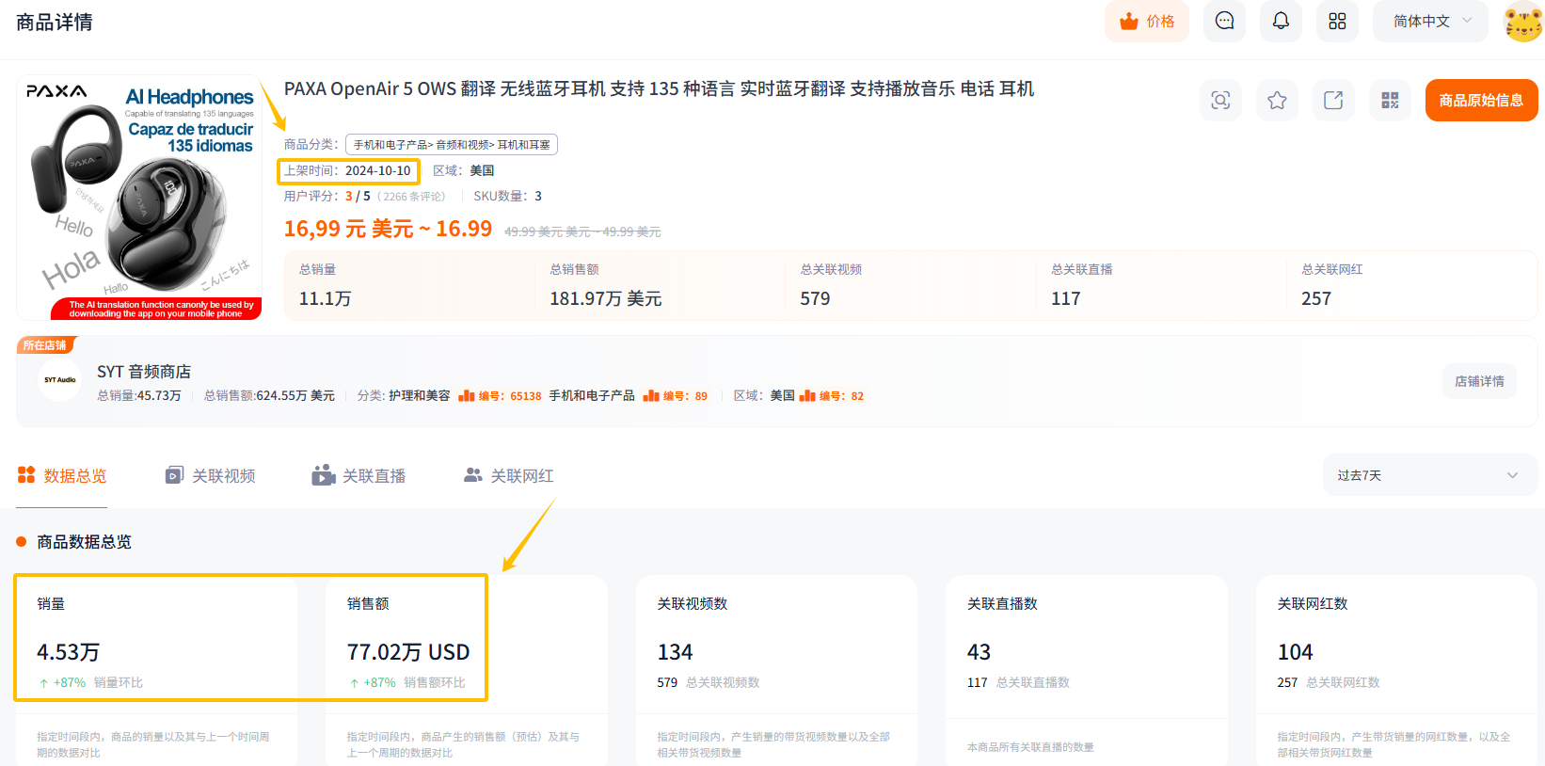The width and height of the screenshot is (1545, 766).
Task: Click the 价格 pricing button
Action: pos(1146,21)
